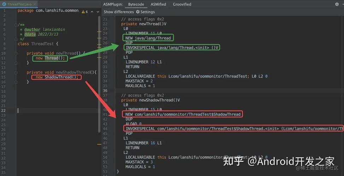
Task: Click 'NEW com/lanshifu/oommonitor/ThreadTest$ShadowThread' line
Action: (x=183, y=114)
